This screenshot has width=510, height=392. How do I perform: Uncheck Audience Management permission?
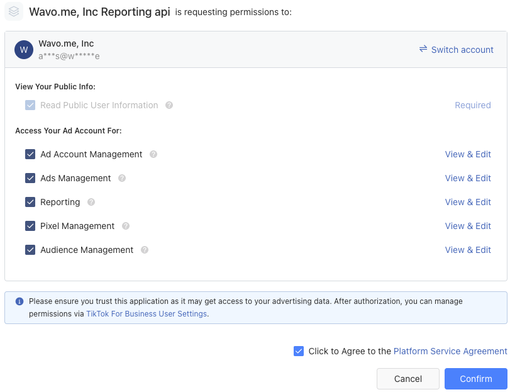point(30,250)
